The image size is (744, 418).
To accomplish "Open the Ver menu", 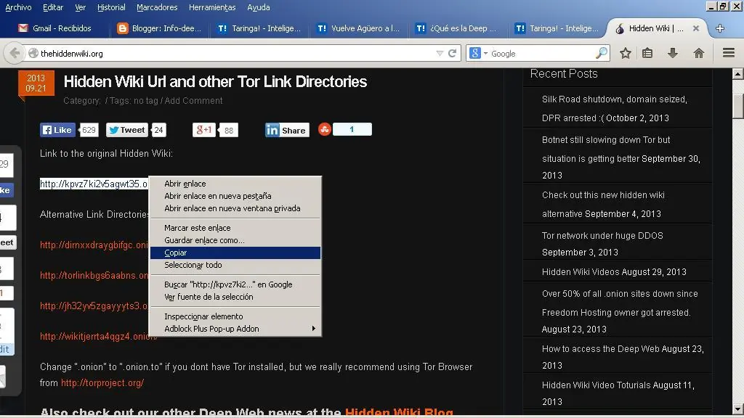I will 80,7.
